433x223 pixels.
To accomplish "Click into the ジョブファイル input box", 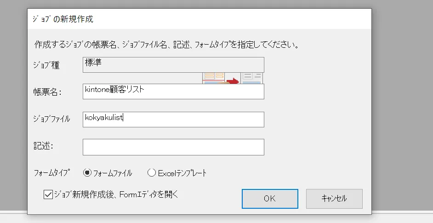I will [x=173, y=119].
